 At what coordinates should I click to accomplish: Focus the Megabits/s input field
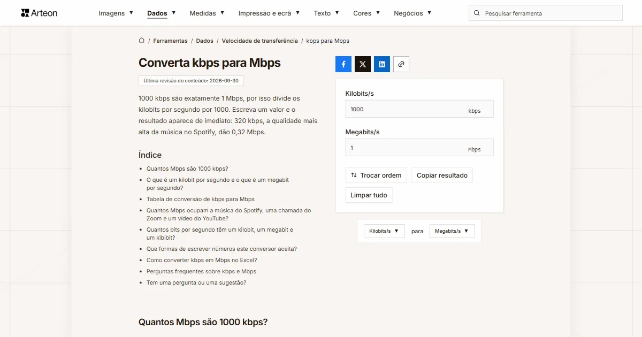(x=419, y=148)
